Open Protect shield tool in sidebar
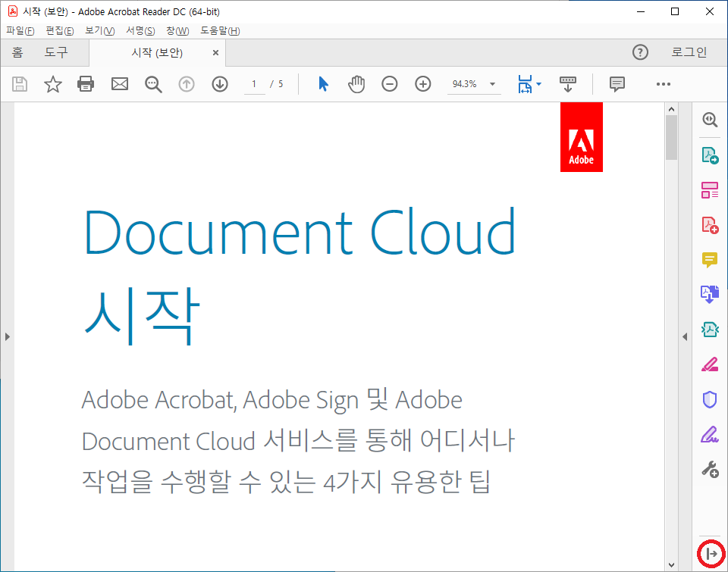Screen dimensions: 728x572 click(x=710, y=399)
